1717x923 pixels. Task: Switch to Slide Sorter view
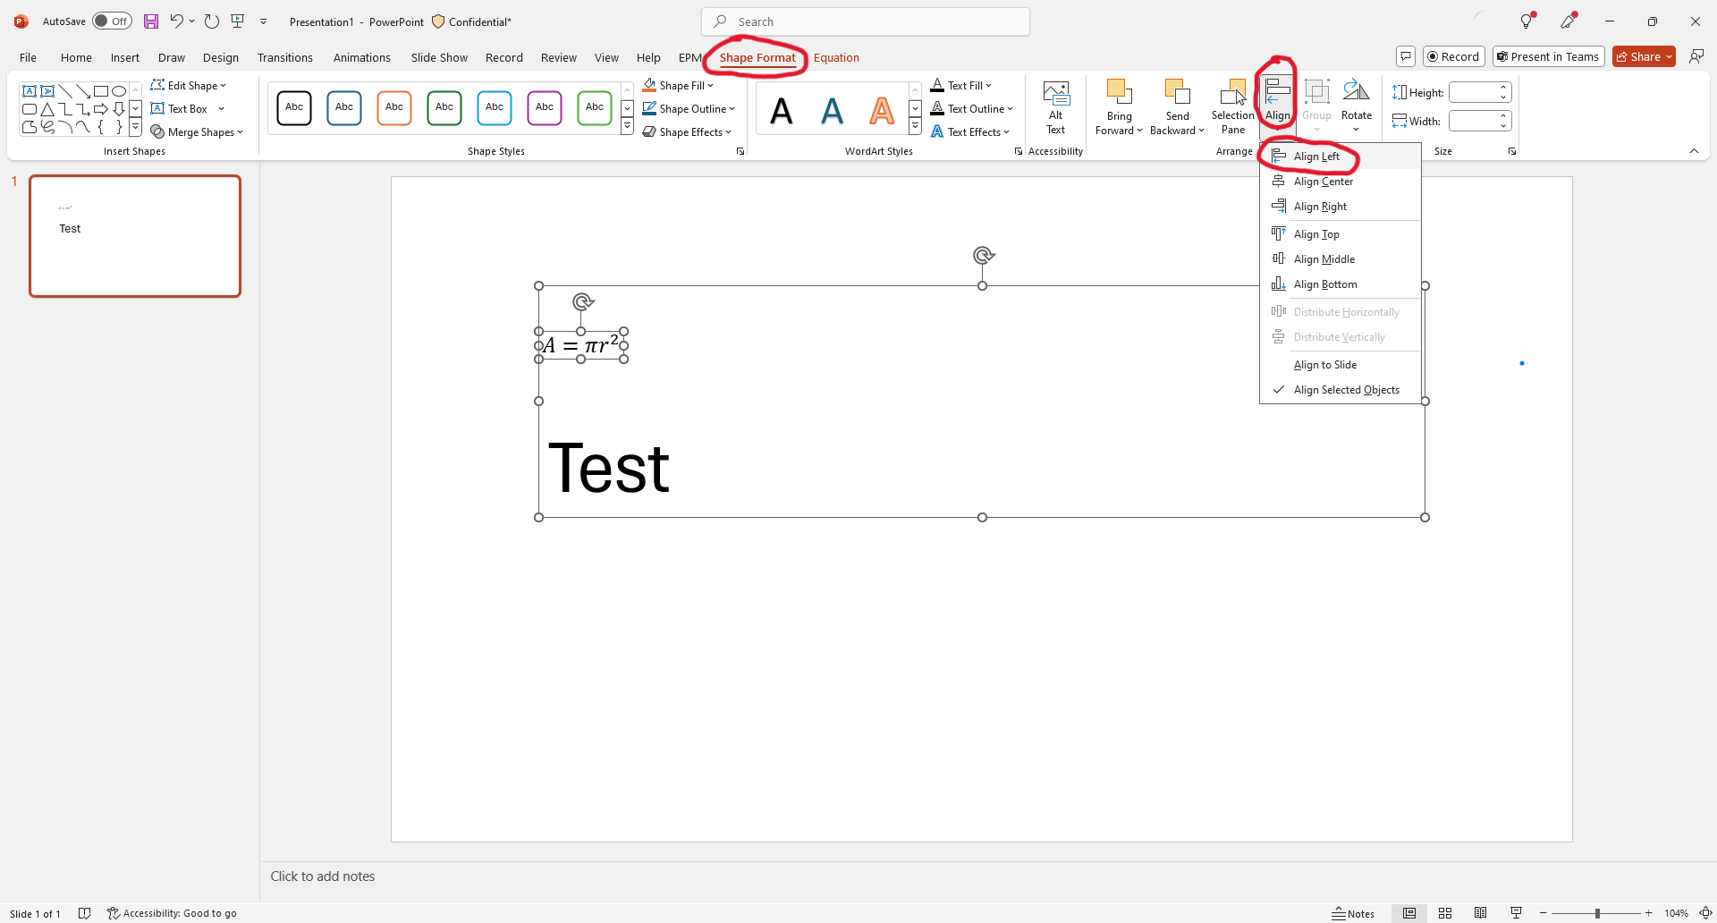[1445, 913]
